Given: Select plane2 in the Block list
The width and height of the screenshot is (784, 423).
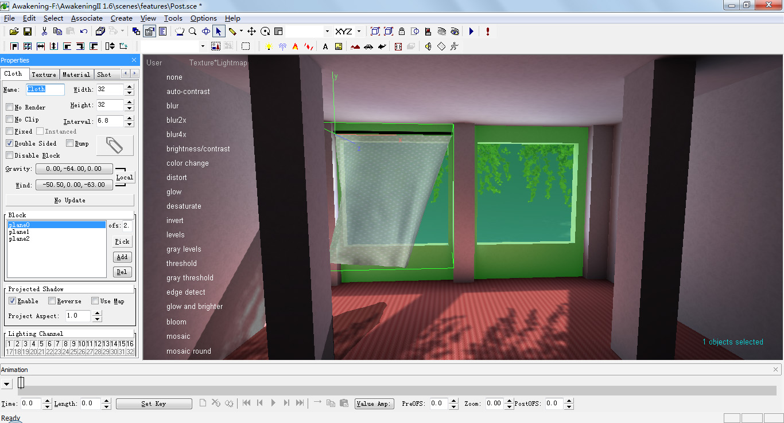Looking at the screenshot, I should pyautogui.click(x=19, y=239).
